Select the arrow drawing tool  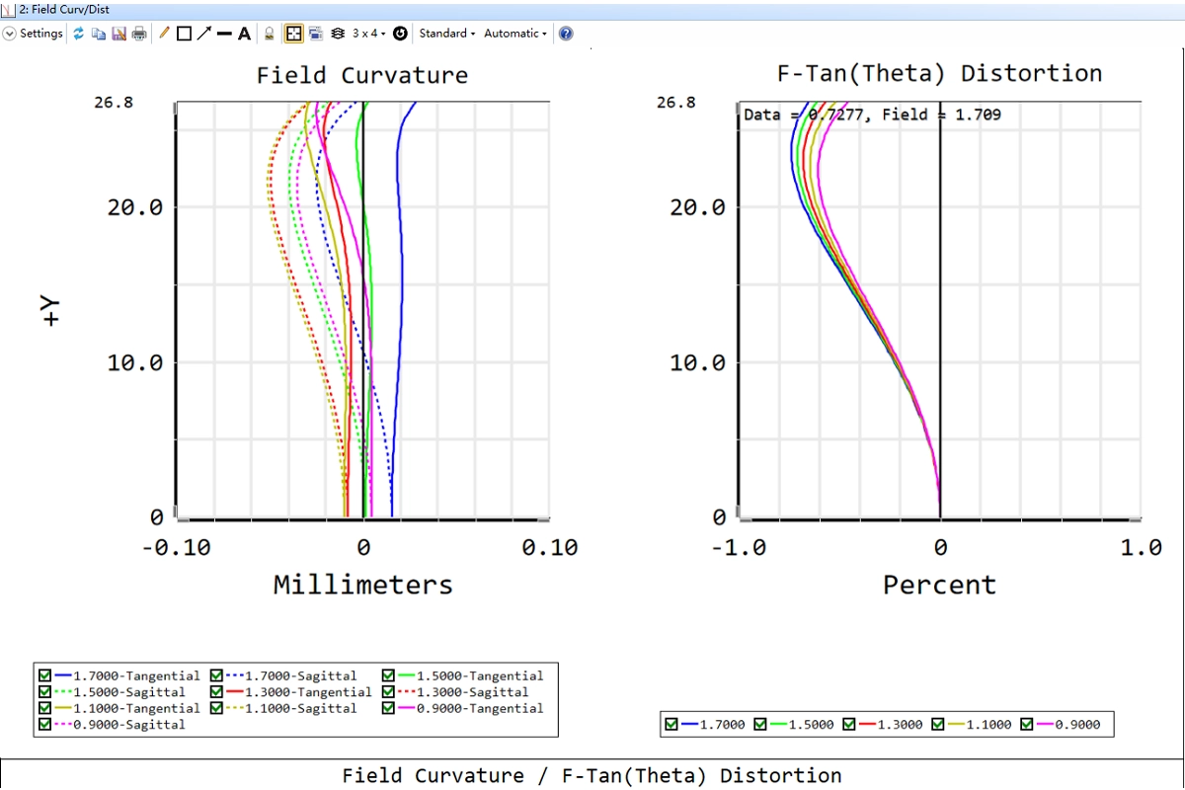(203, 34)
